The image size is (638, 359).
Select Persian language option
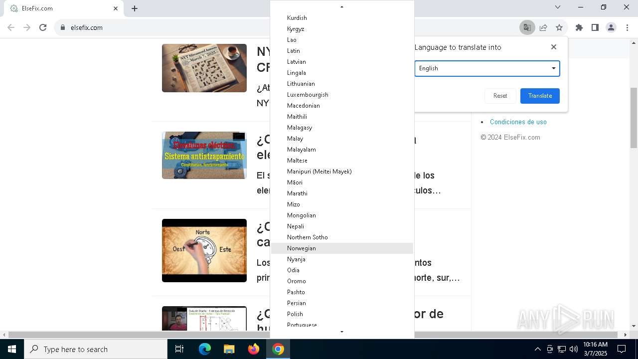(342, 303)
